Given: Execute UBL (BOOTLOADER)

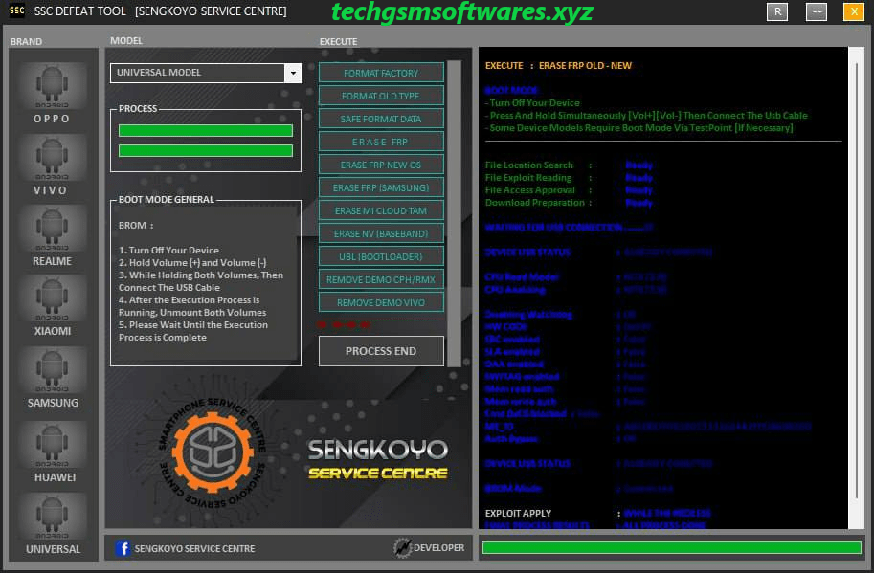Looking at the screenshot, I should coord(381,256).
